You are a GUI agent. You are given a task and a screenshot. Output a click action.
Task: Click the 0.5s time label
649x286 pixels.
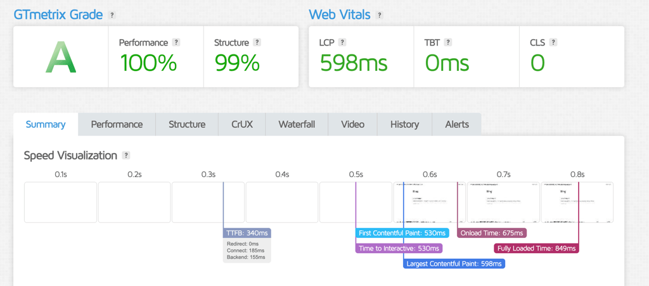tap(356, 175)
